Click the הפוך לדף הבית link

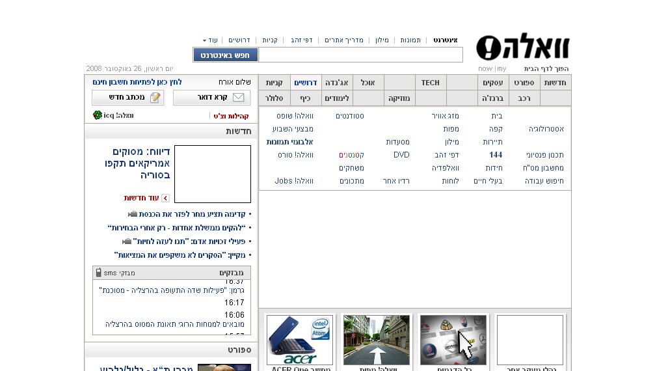coord(546,68)
